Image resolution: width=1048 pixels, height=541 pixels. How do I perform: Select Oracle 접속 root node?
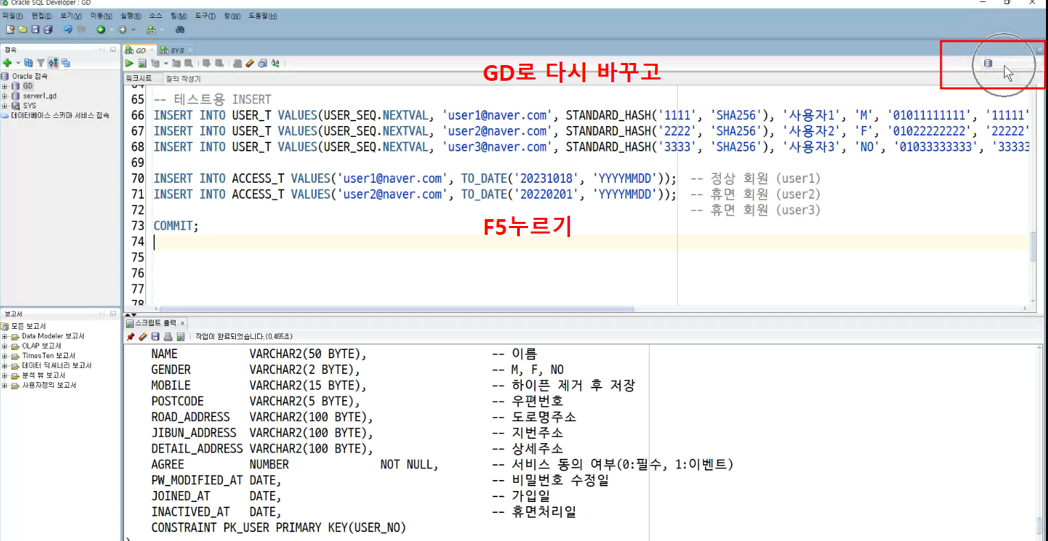pyautogui.click(x=25, y=76)
